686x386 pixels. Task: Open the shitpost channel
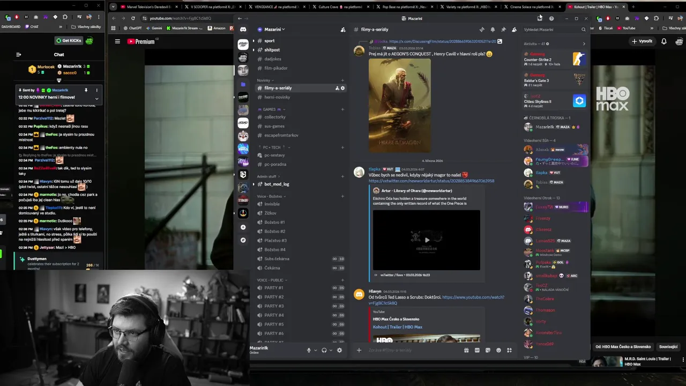pos(301,50)
